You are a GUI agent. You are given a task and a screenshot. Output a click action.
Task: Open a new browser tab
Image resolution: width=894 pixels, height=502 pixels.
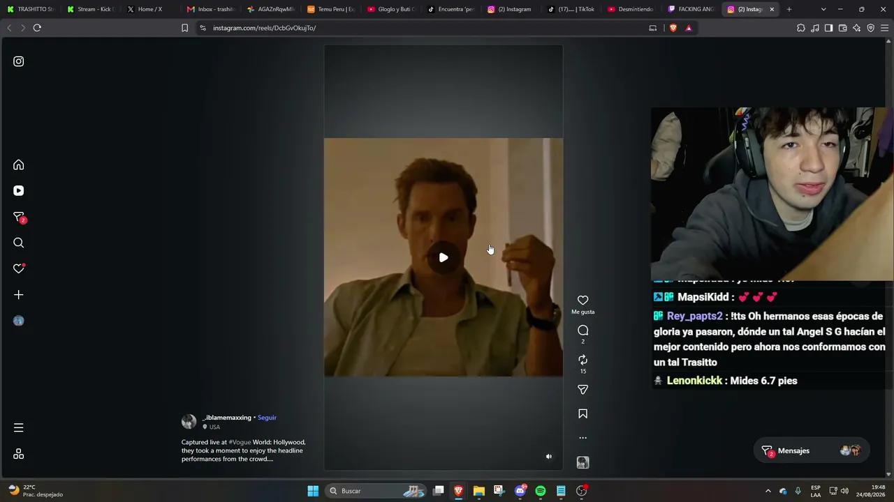click(789, 9)
